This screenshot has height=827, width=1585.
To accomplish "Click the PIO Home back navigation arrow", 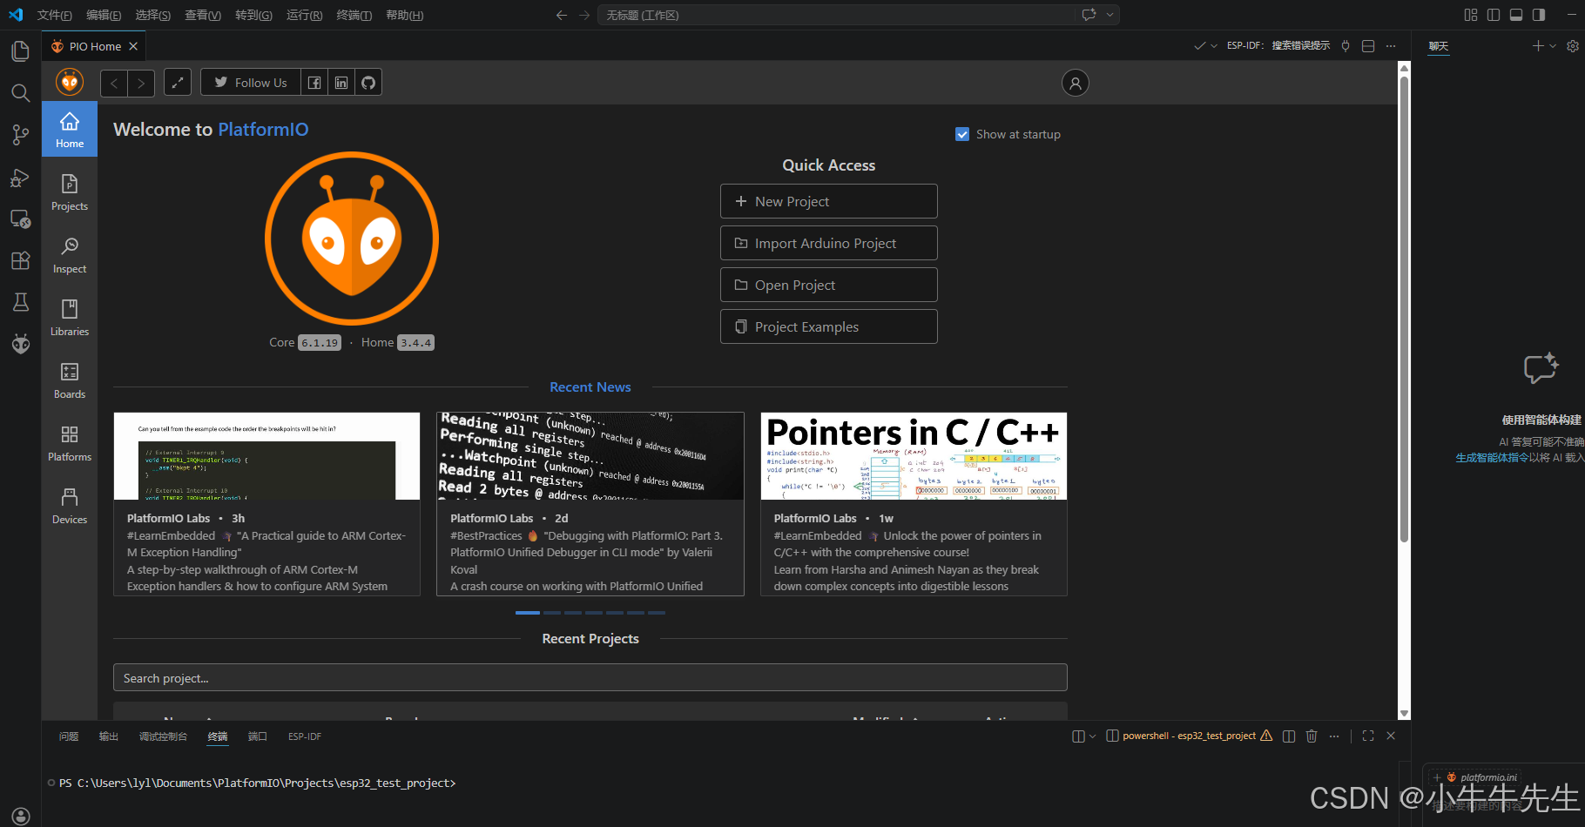I will [114, 83].
